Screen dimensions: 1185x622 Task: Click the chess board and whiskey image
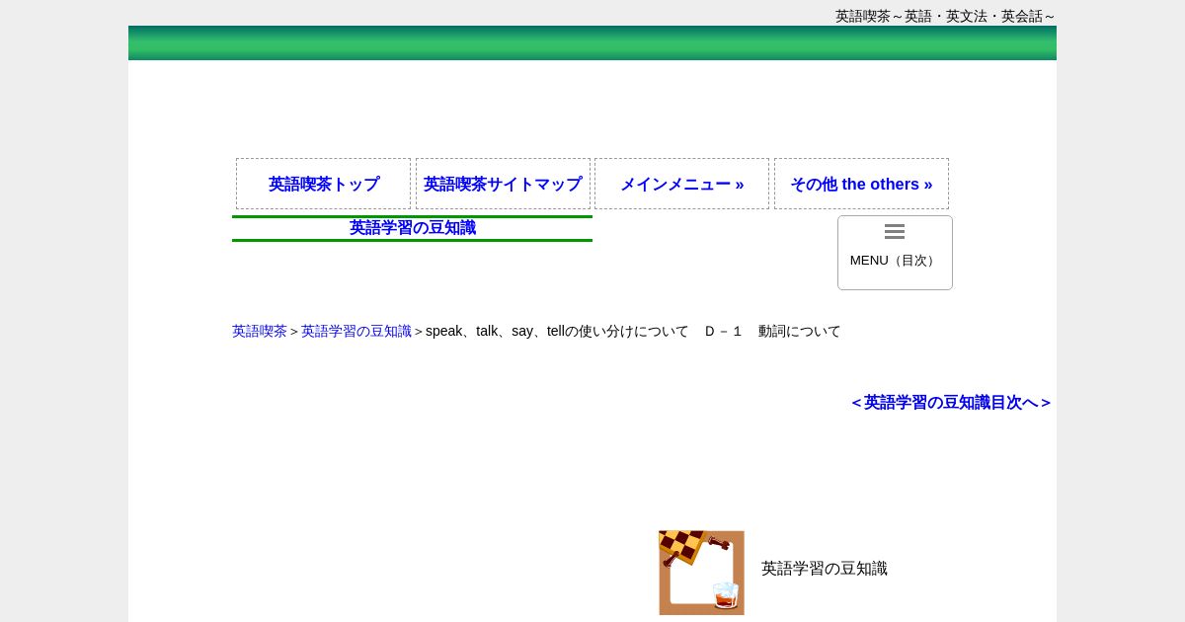click(702, 573)
